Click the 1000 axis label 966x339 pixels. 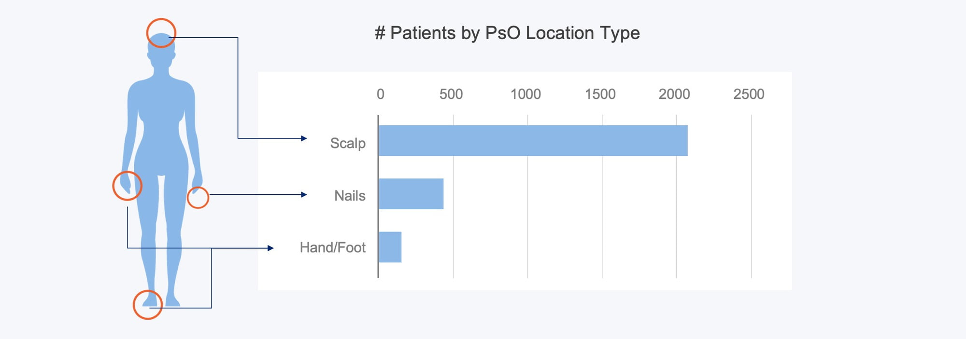[x=526, y=94]
